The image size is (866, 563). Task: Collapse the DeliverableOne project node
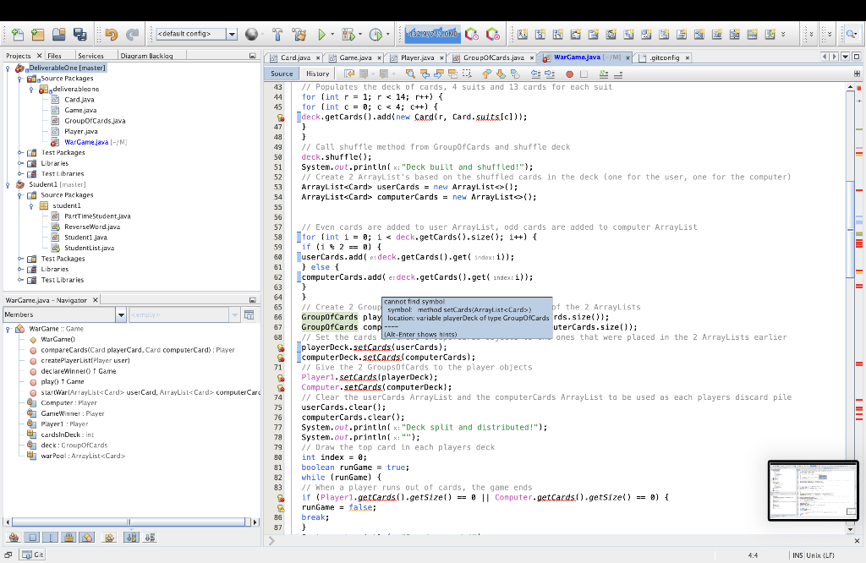coord(8,68)
